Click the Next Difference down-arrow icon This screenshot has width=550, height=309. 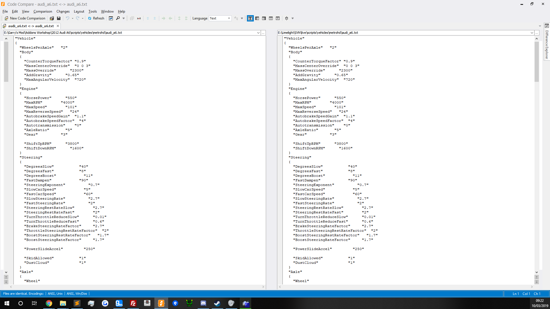click(148, 18)
